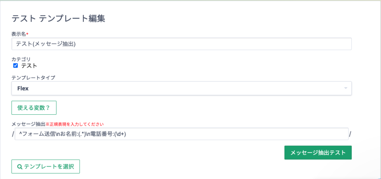The width and height of the screenshot is (381, 179).
Task: Click the leading slash before the regex field
Action: [13, 134]
